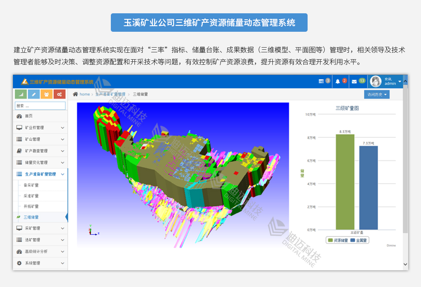Viewport: 421px width, 287px height.
Task: Click the green 8.3万吨 chart bar
Action: [345, 182]
